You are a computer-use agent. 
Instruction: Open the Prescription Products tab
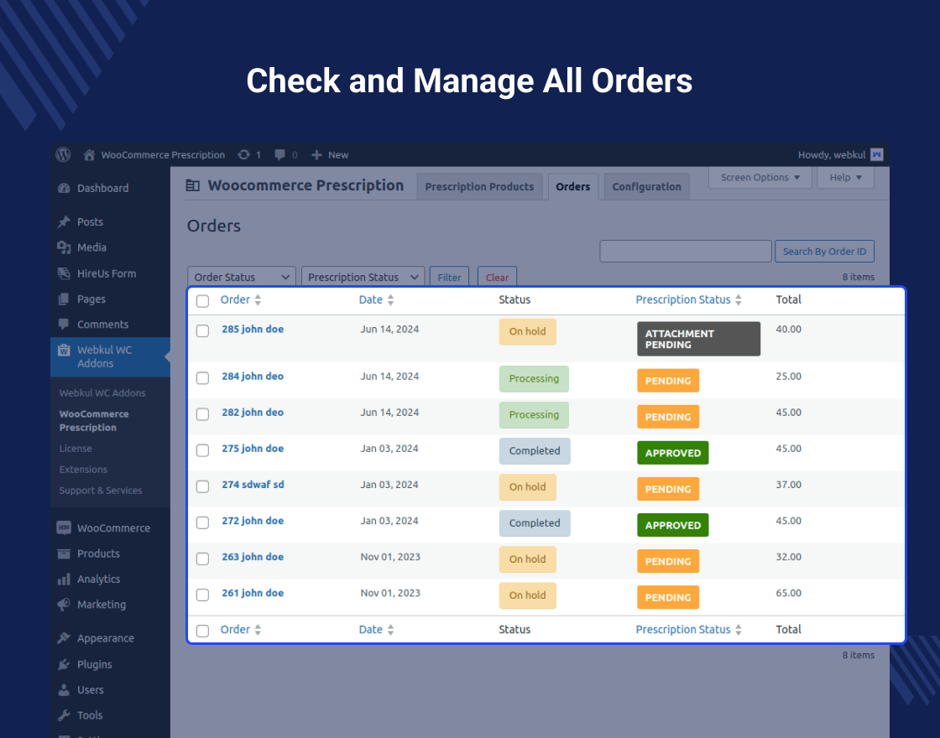tap(479, 186)
